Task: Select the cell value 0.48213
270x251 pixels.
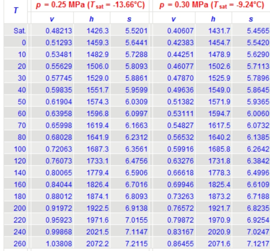Action: 59,31
